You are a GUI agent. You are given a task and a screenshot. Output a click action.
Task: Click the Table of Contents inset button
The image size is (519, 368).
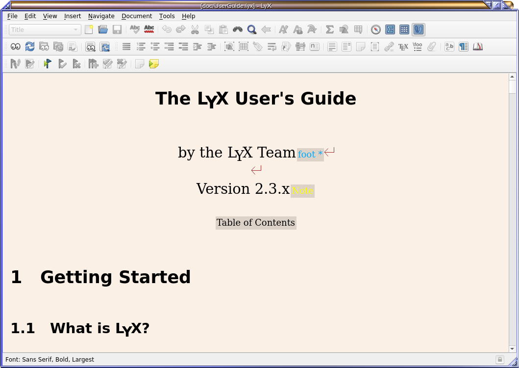click(256, 222)
